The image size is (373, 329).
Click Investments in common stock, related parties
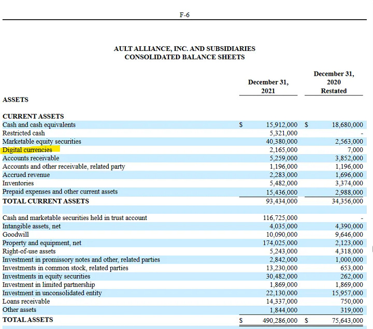(65, 268)
